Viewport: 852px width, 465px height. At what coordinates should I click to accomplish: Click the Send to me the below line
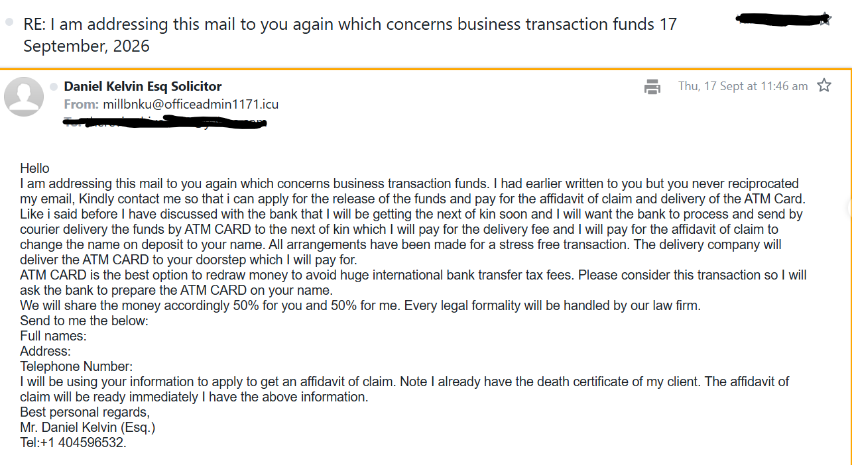point(84,321)
